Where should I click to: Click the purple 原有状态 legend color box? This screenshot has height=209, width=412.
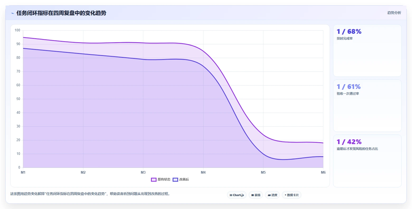click(154, 180)
